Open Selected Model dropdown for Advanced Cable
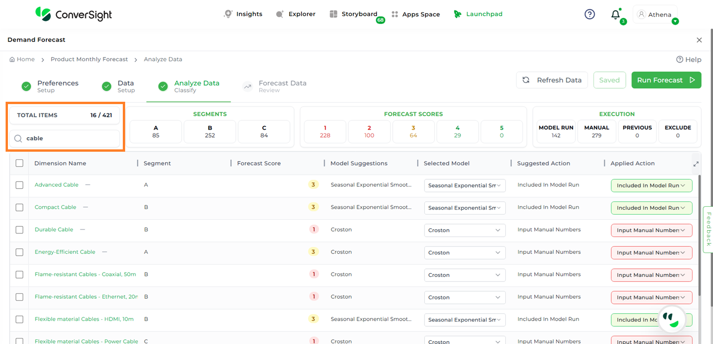713x344 pixels. click(465, 186)
